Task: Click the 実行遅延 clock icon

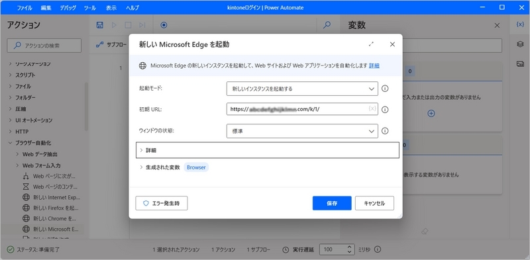Action: [x=286, y=249]
